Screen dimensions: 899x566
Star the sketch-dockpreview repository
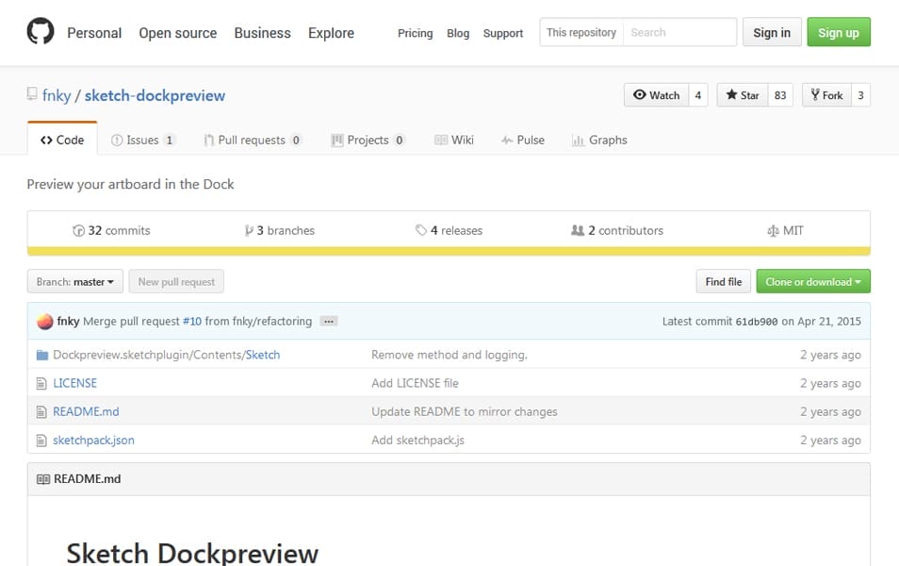point(743,95)
